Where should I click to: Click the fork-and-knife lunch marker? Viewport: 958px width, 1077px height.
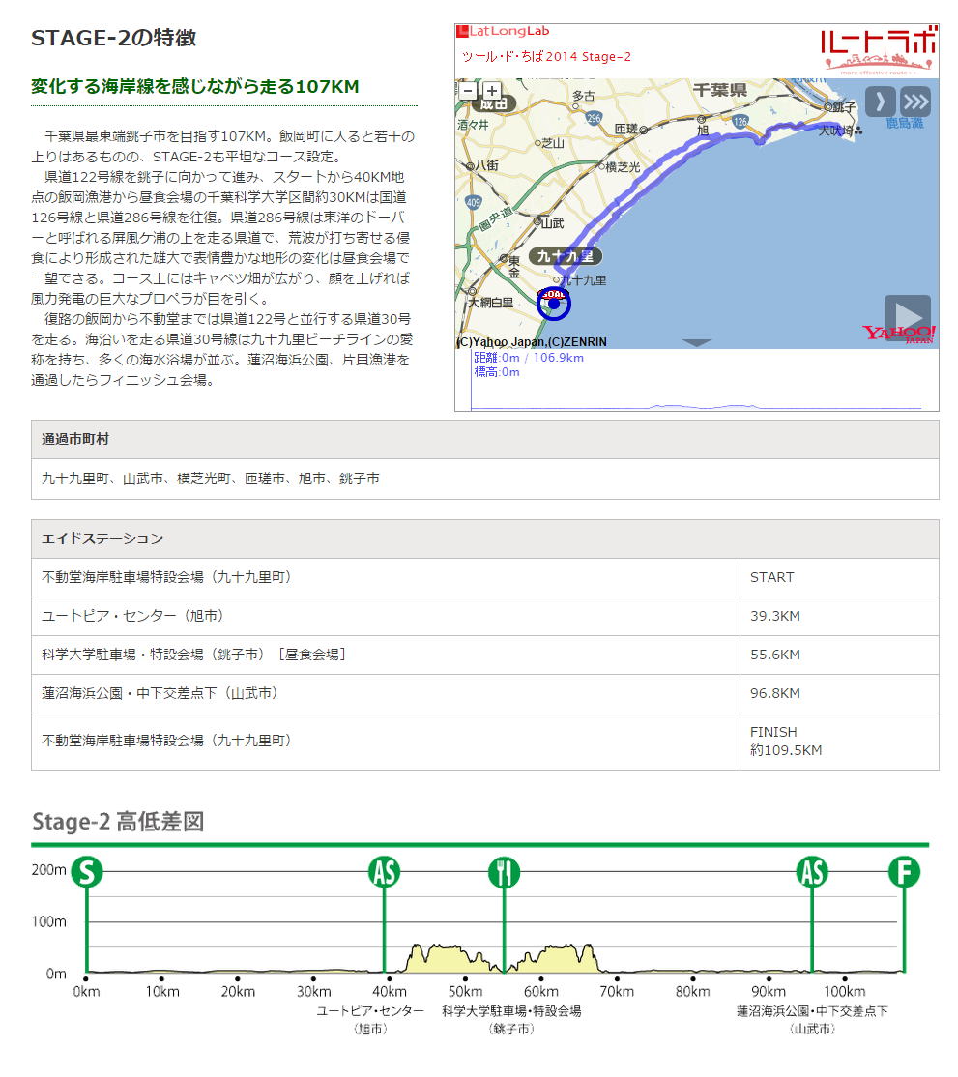(504, 872)
